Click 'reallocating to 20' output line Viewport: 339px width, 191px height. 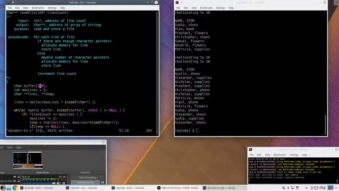pyautogui.click(x=192, y=62)
